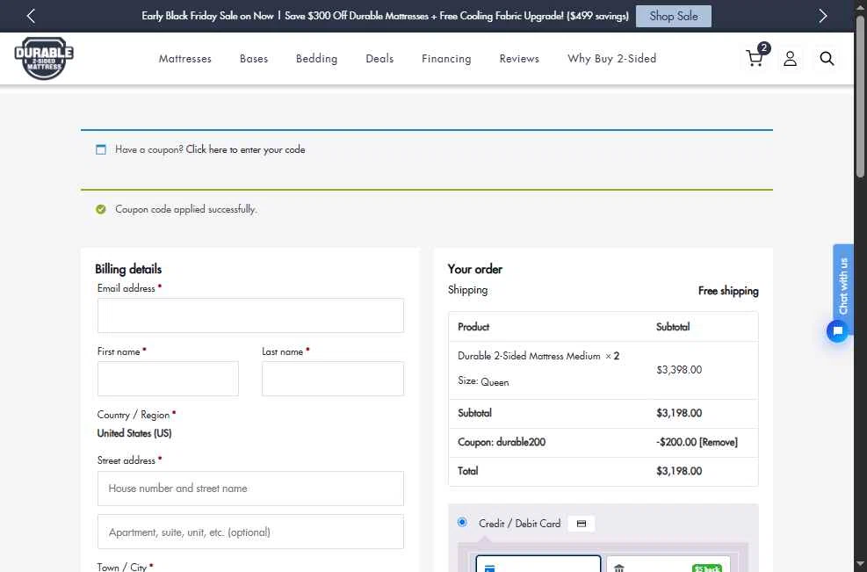Click the card icon beside Credit / Debit Card
867x572 pixels.
click(582, 524)
